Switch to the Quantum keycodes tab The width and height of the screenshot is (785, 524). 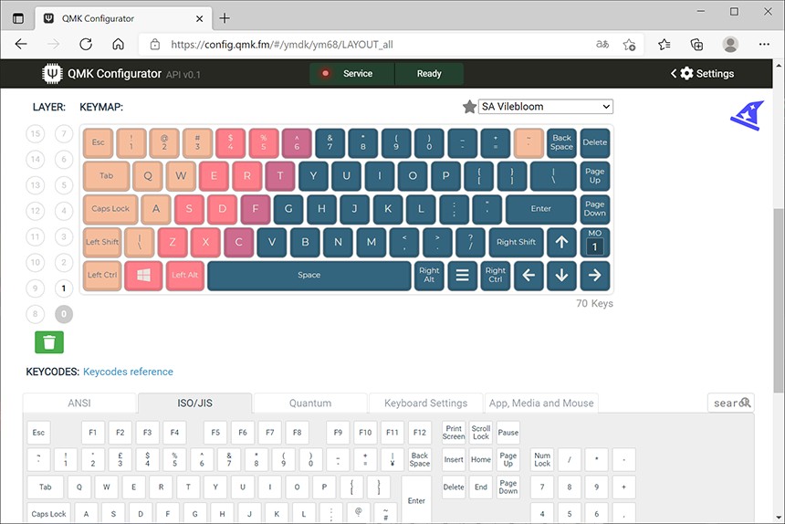[x=310, y=403]
